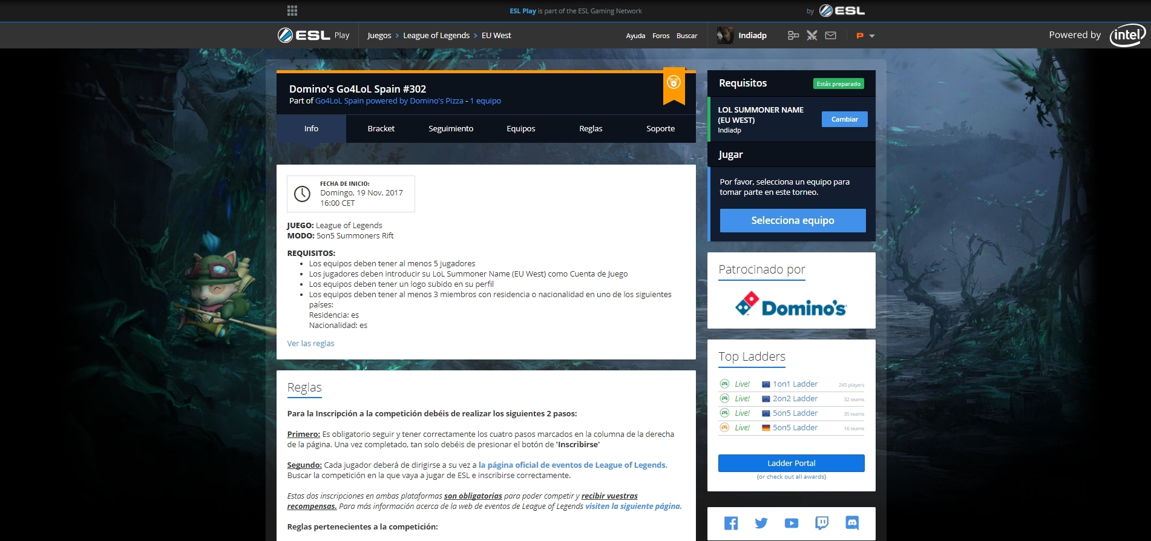Open the Facebook social icon

(x=731, y=523)
